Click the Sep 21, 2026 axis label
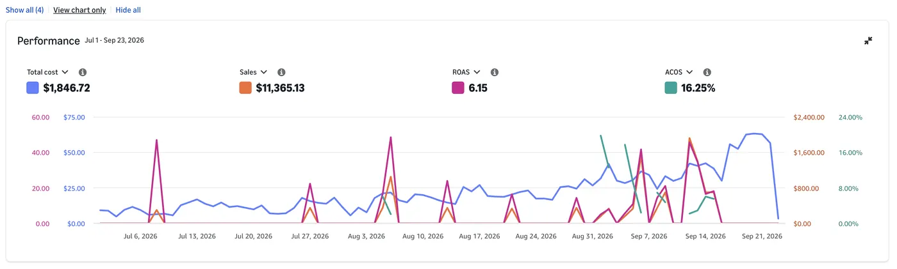This screenshot has width=897, height=269. pyautogui.click(x=762, y=236)
